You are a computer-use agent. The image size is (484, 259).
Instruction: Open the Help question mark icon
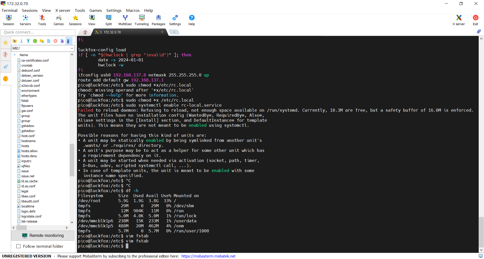click(x=192, y=20)
